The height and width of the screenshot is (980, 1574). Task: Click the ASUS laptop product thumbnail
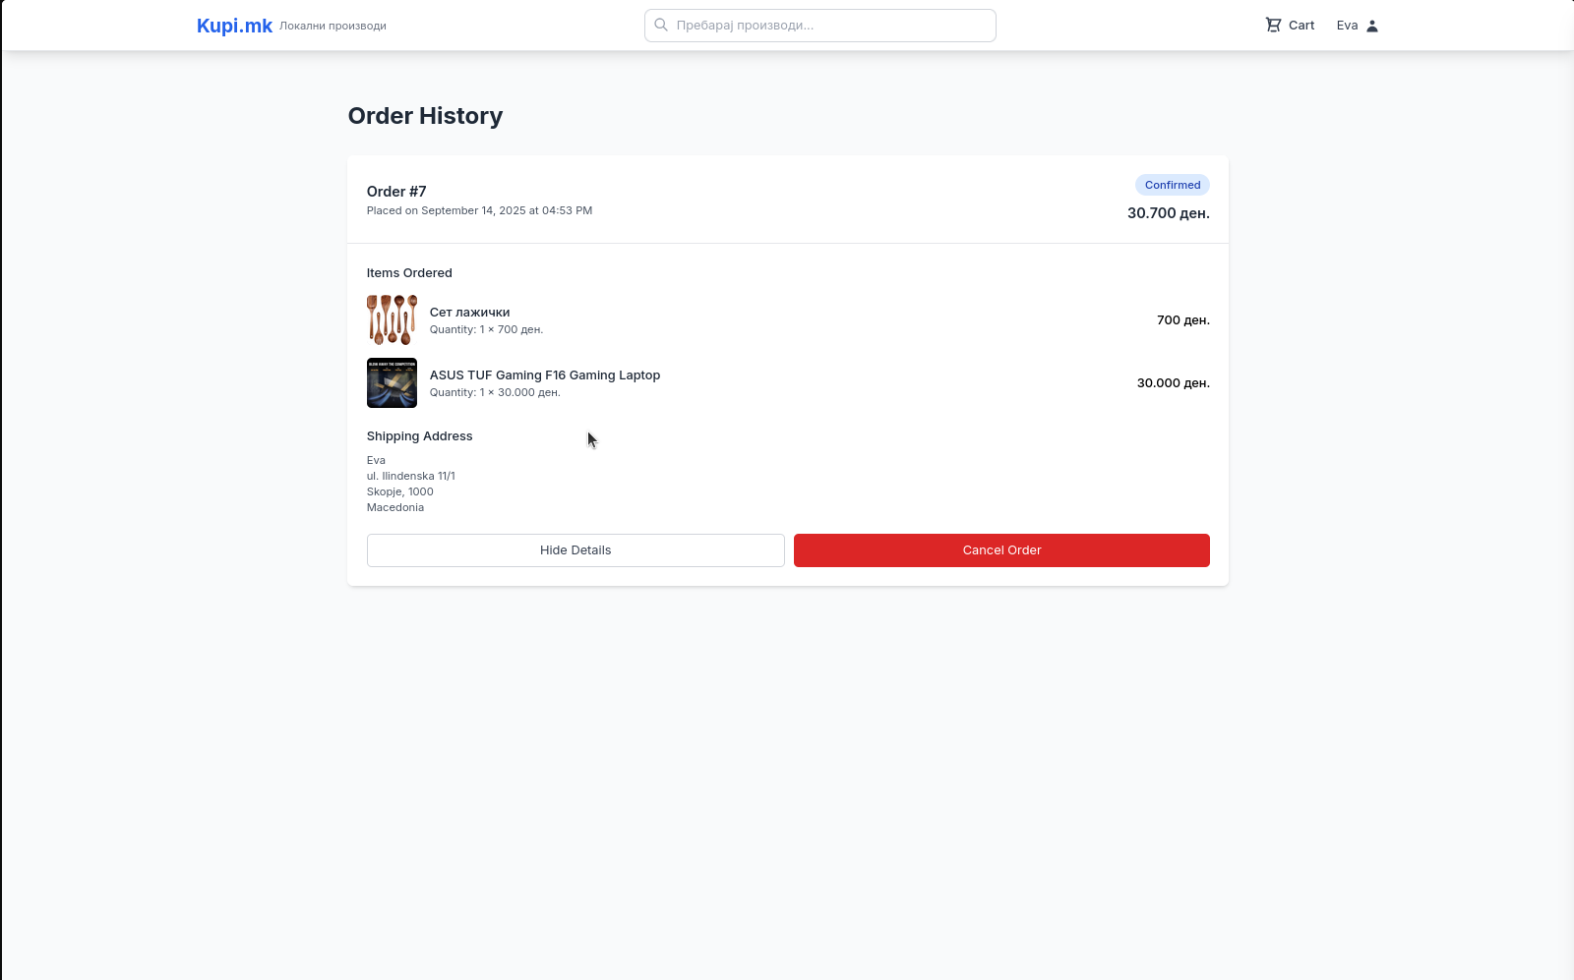click(392, 383)
